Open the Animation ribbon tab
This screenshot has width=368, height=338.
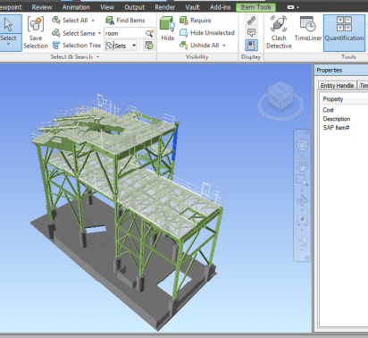click(x=76, y=7)
